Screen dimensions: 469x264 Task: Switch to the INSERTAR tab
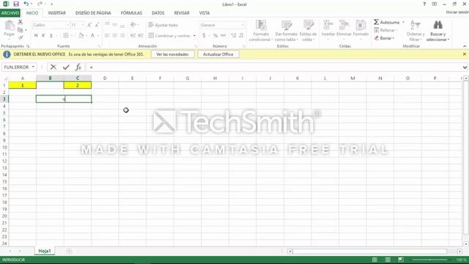[x=57, y=13]
